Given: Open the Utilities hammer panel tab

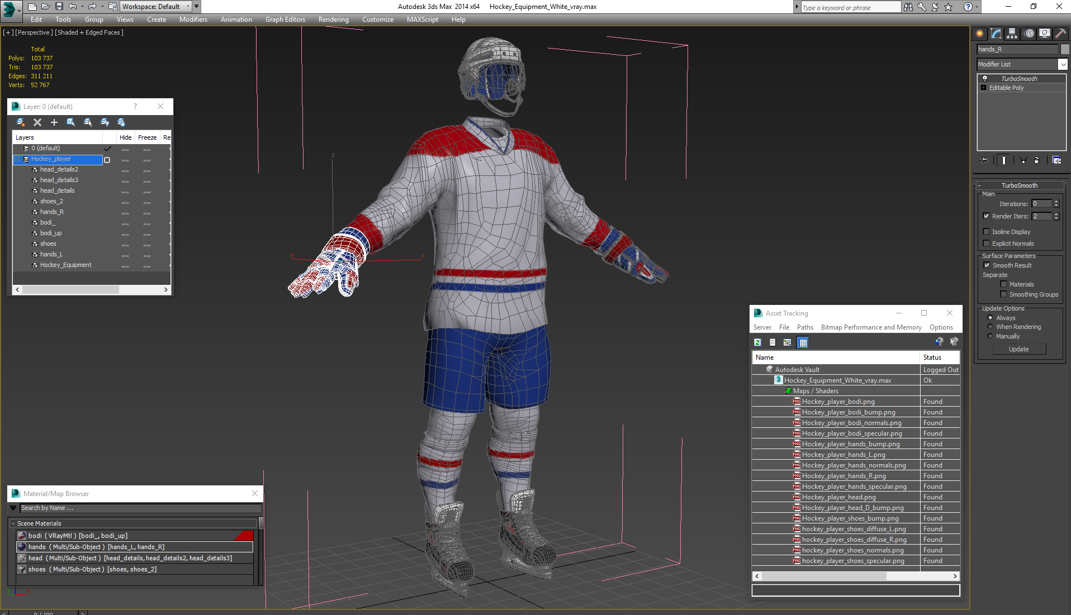Looking at the screenshot, I should point(1060,34).
